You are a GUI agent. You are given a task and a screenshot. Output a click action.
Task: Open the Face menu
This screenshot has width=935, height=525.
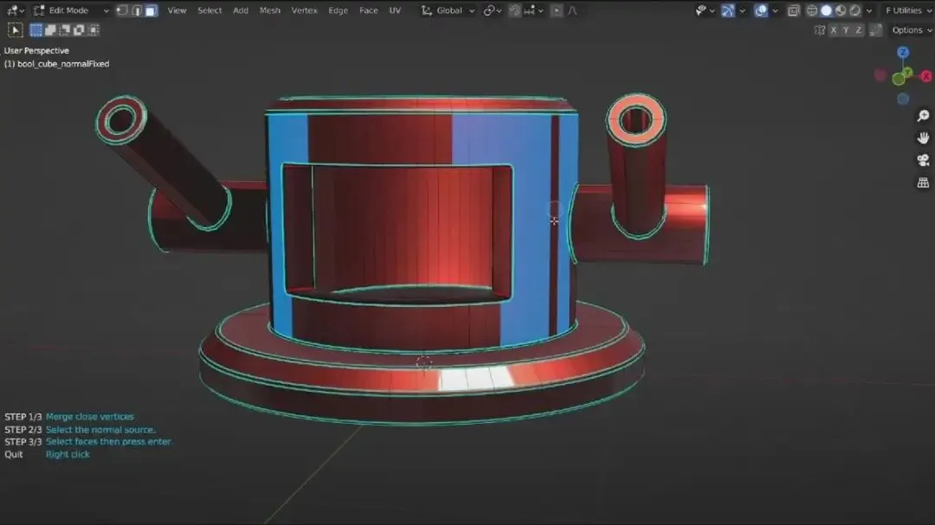(x=369, y=10)
